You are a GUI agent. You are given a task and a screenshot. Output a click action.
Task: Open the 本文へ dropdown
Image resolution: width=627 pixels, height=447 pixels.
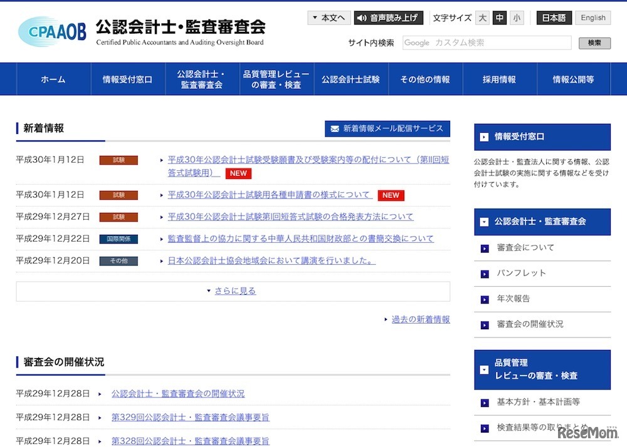pyautogui.click(x=329, y=18)
